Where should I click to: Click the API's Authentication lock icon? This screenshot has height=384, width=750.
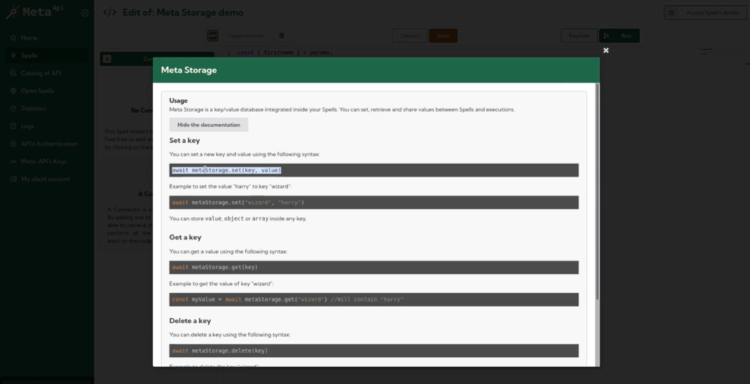pos(13,144)
